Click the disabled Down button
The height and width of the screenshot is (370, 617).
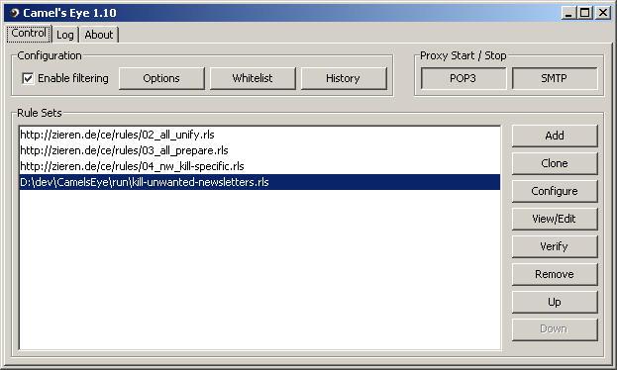pos(555,329)
